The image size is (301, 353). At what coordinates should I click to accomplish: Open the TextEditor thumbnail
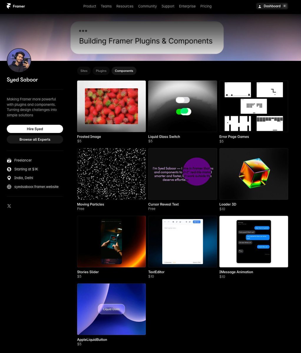tap(183, 242)
